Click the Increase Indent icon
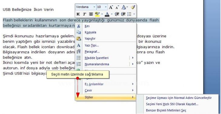Image resolution: width=221 pixels, height=114 pixels. (x=123, y=14)
